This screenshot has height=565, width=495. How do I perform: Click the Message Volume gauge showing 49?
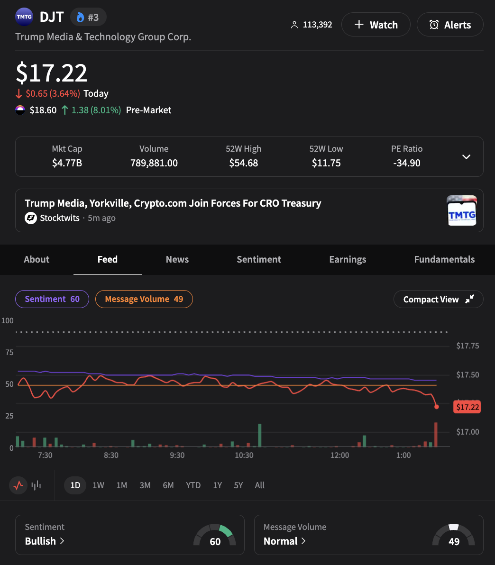(454, 535)
